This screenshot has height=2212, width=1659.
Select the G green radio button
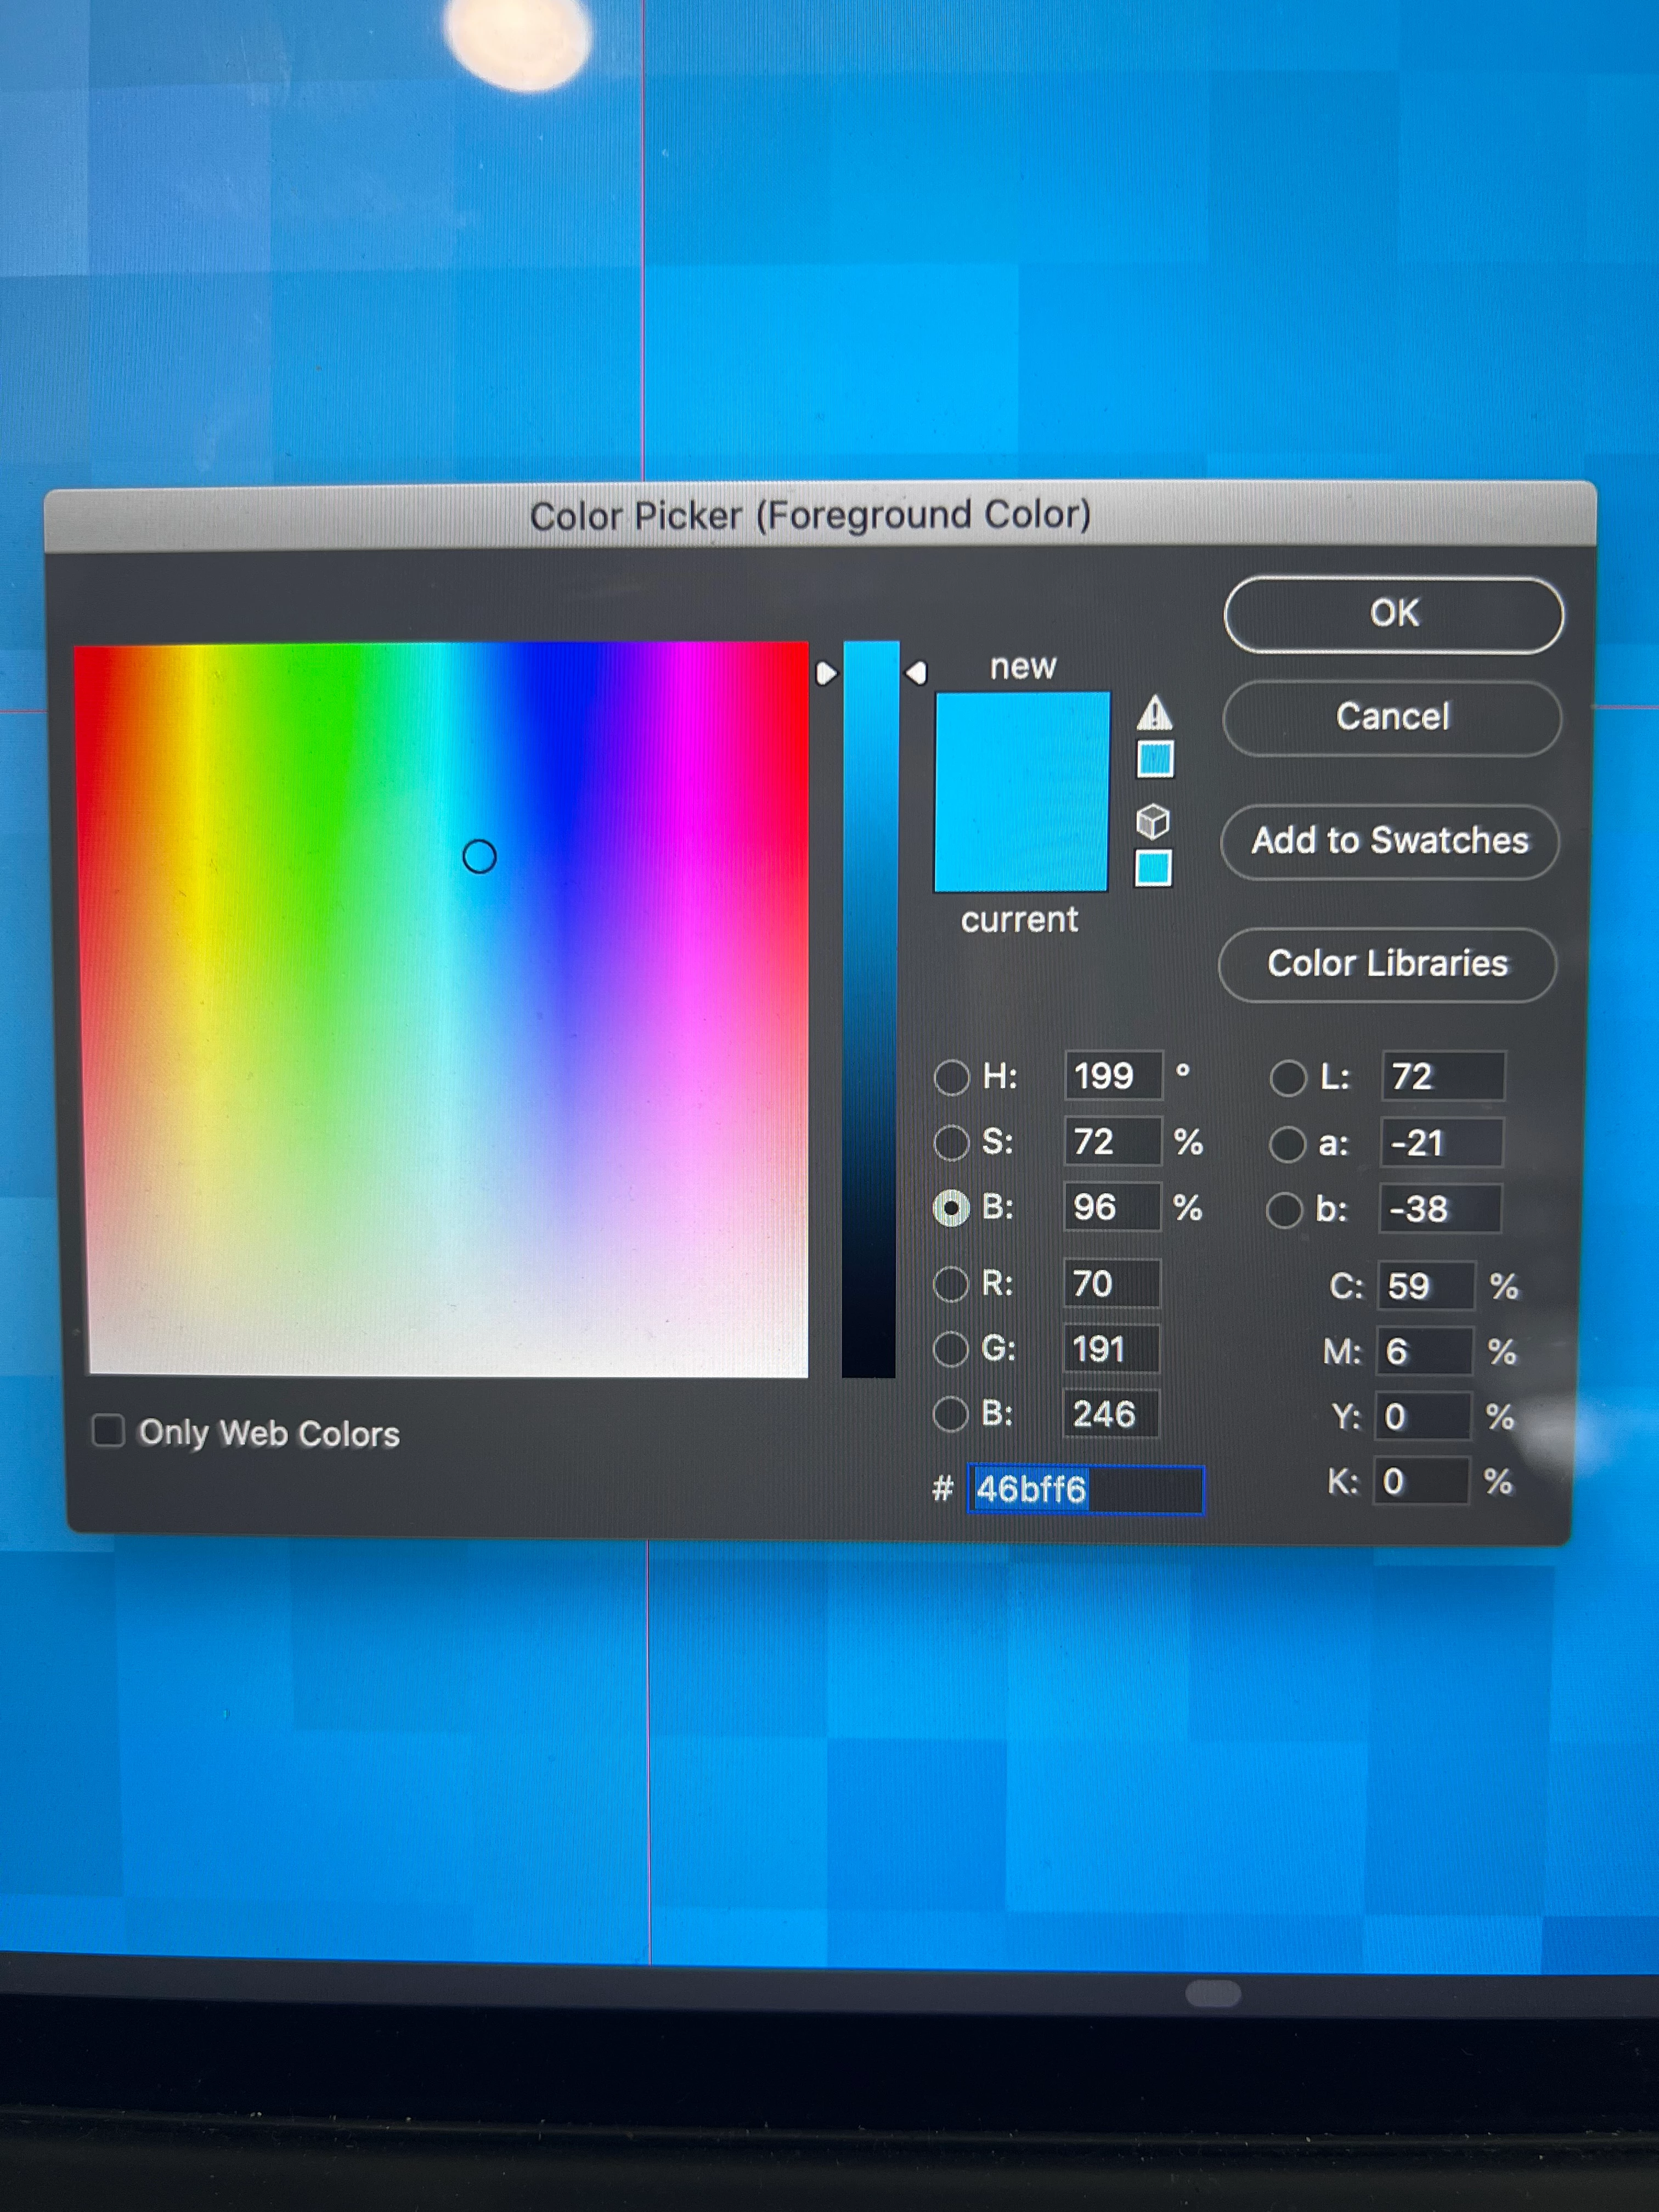coord(950,1349)
